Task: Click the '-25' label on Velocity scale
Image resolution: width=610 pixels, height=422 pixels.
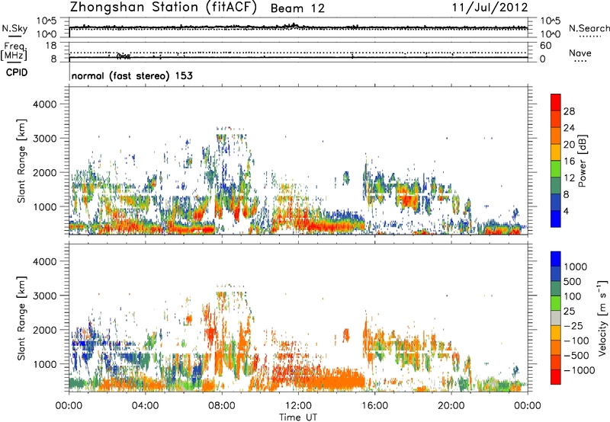Action: pyautogui.click(x=573, y=325)
